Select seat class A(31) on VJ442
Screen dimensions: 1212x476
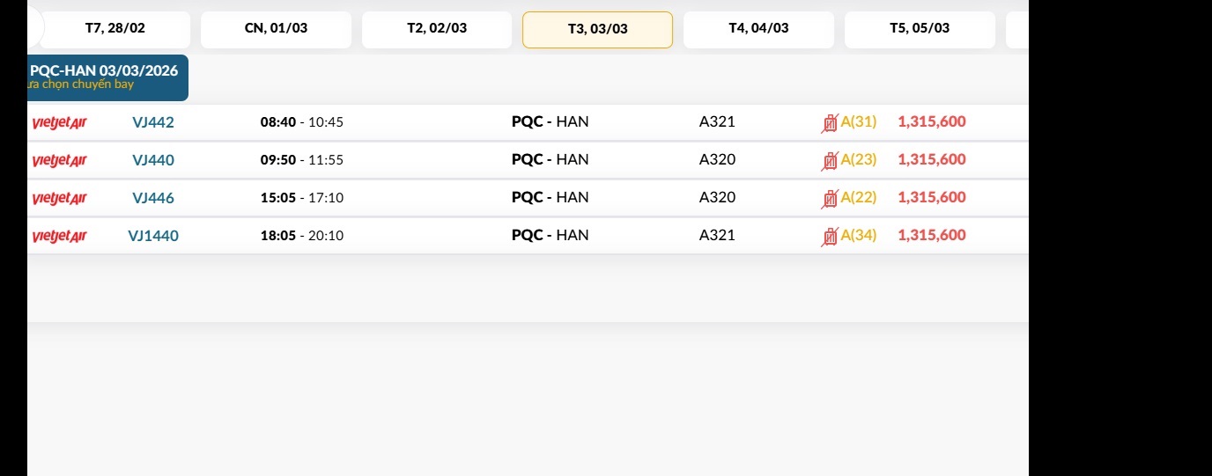859,121
